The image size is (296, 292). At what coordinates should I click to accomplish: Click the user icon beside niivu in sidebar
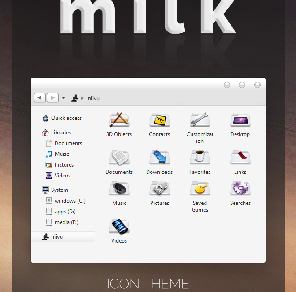pyautogui.click(x=45, y=237)
